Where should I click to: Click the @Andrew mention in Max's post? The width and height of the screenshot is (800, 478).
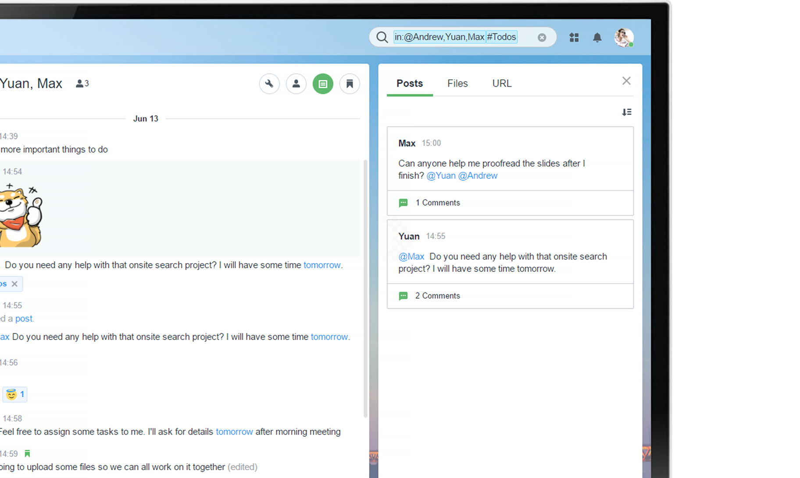pos(478,175)
